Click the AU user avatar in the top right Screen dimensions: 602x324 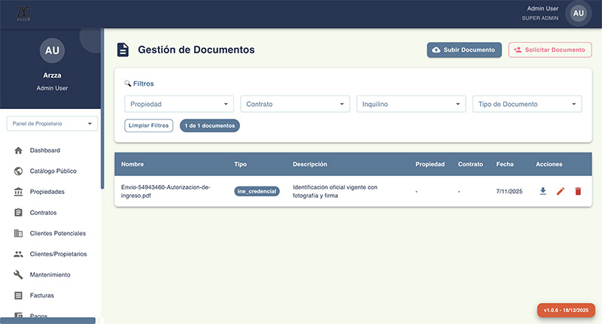[578, 14]
